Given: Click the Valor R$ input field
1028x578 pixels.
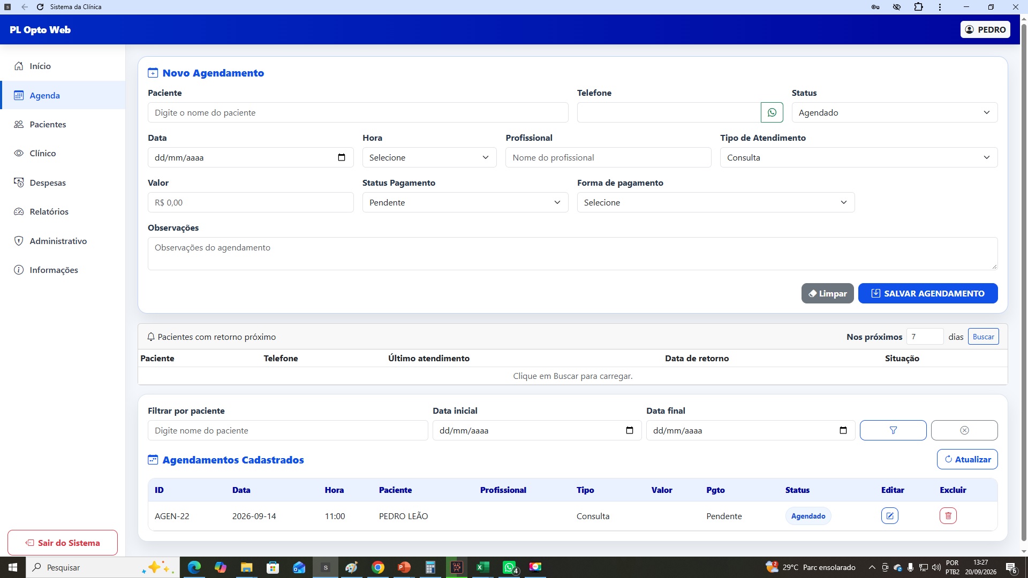Looking at the screenshot, I should pos(251,202).
